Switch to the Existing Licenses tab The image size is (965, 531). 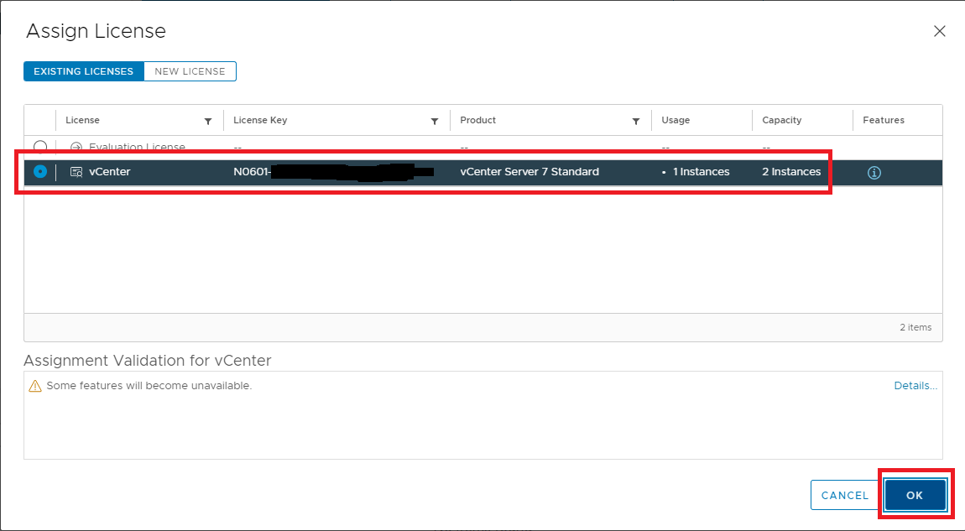[x=84, y=71]
